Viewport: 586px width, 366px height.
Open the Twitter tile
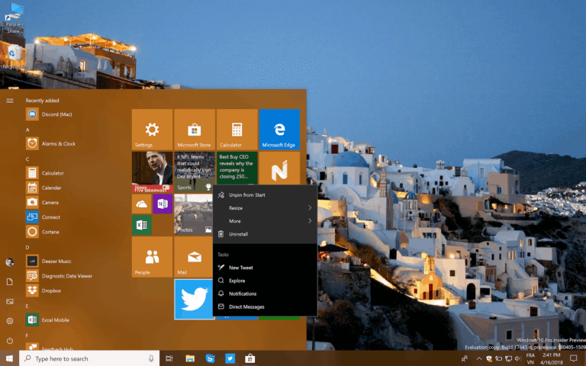click(194, 299)
